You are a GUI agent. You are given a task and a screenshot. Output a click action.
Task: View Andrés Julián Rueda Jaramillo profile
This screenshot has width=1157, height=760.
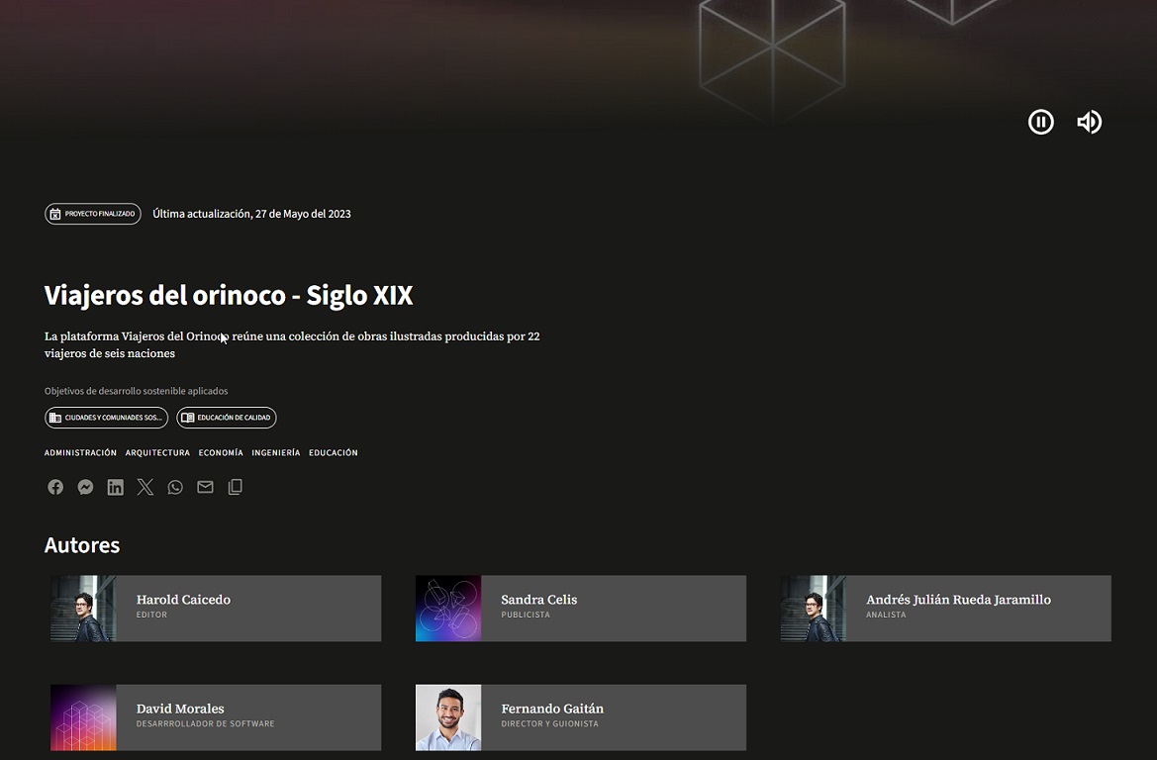coord(957,600)
